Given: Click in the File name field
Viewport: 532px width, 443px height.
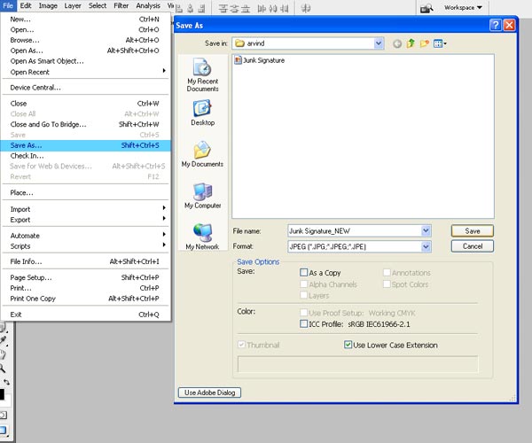Looking at the screenshot, I should [354, 231].
